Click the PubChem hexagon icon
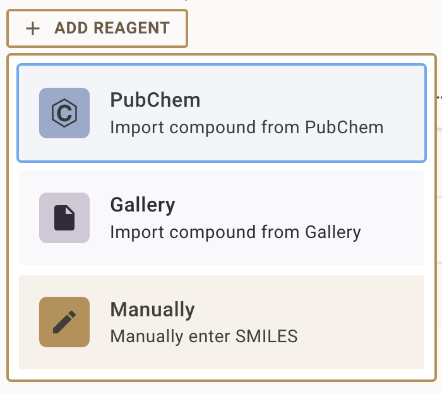 tap(64, 113)
